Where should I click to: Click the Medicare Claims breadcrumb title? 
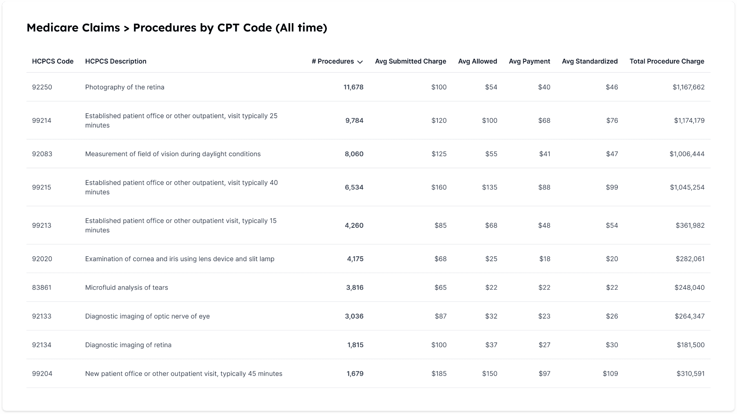pos(73,28)
